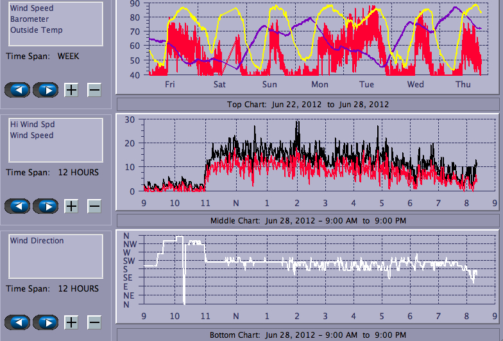Click the back arrow for the Wind Direction chart

point(17,322)
